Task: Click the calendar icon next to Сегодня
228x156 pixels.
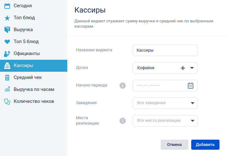Action: 7,6
